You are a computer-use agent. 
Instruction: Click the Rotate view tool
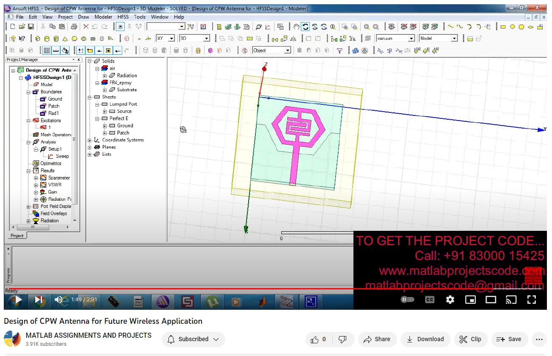coord(305,27)
